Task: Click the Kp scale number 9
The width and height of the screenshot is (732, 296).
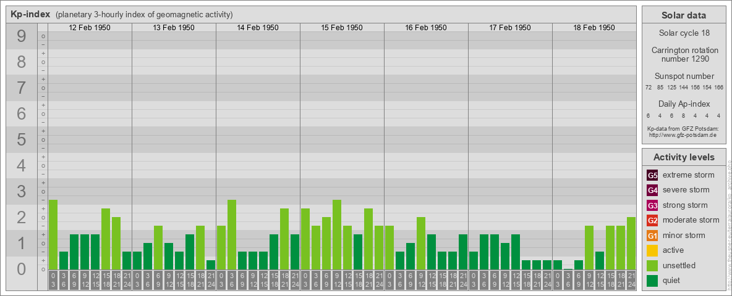Action: 22,36
